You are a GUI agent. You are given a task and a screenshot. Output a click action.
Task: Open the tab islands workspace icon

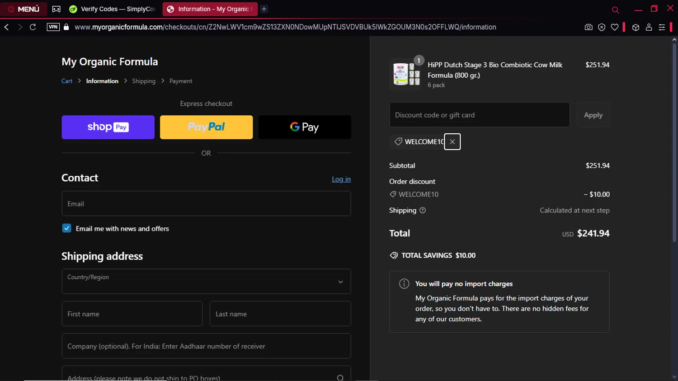(x=56, y=9)
